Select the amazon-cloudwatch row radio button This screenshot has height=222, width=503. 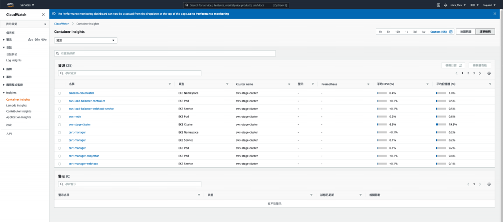(59, 93)
